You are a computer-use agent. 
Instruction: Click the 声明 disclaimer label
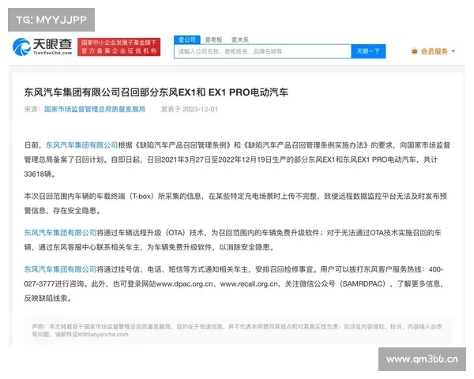pos(39,326)
